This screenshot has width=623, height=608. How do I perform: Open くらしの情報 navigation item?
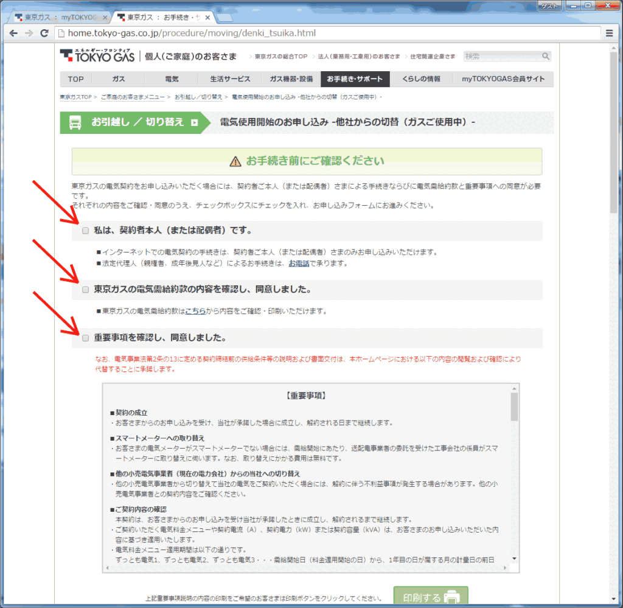click(x=421, y=79)
